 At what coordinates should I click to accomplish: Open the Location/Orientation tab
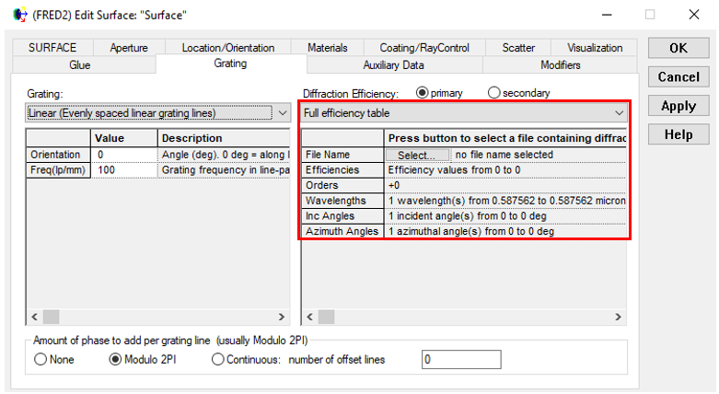click(x=227, y=48)
